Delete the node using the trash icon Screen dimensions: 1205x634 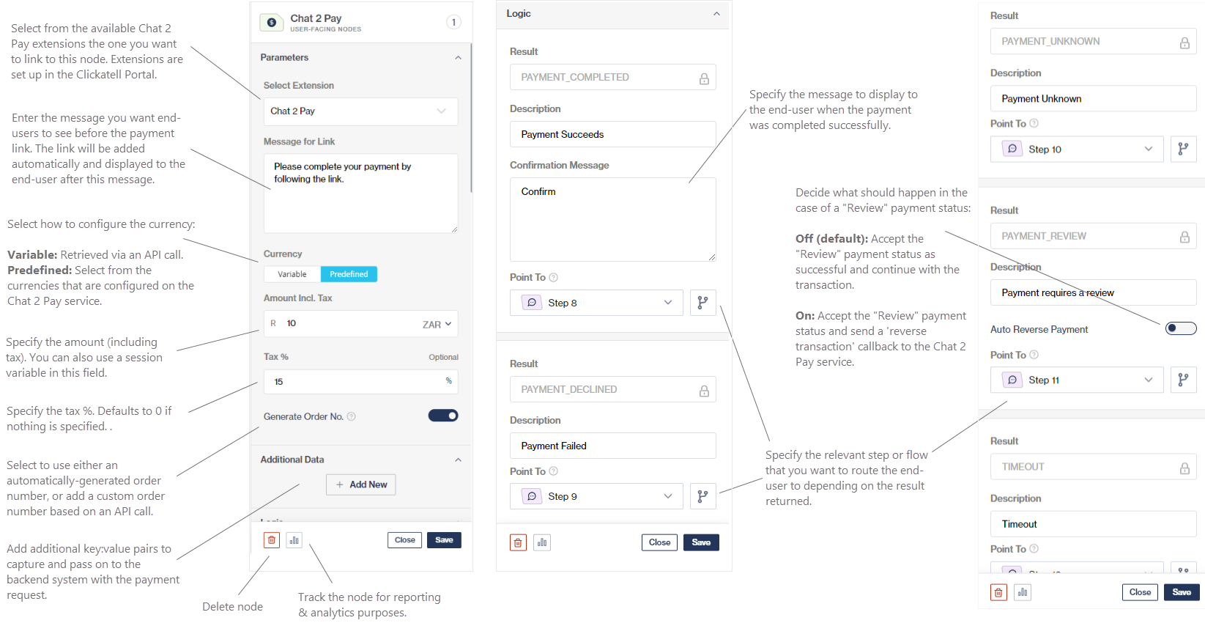click(x=271, y=539)
